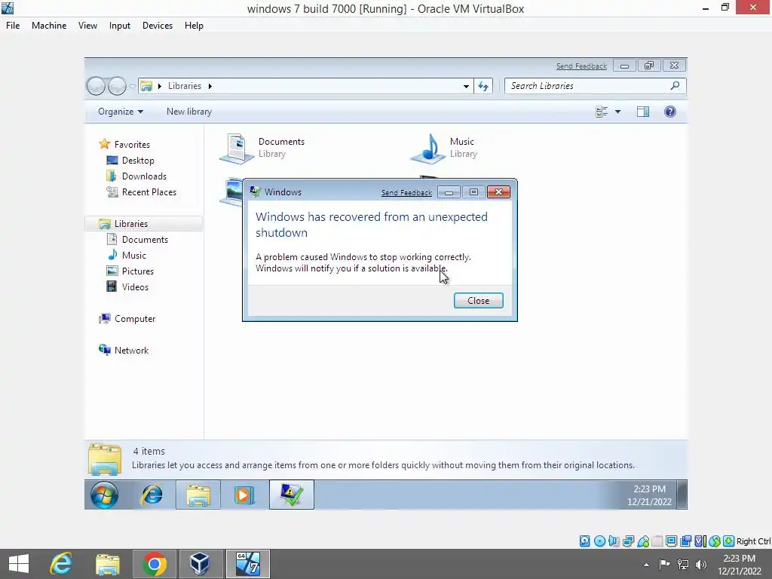Click VirtualBox display status icon
Image resolution: width=772 pixels, height=579 pixels.
(671, 541)
